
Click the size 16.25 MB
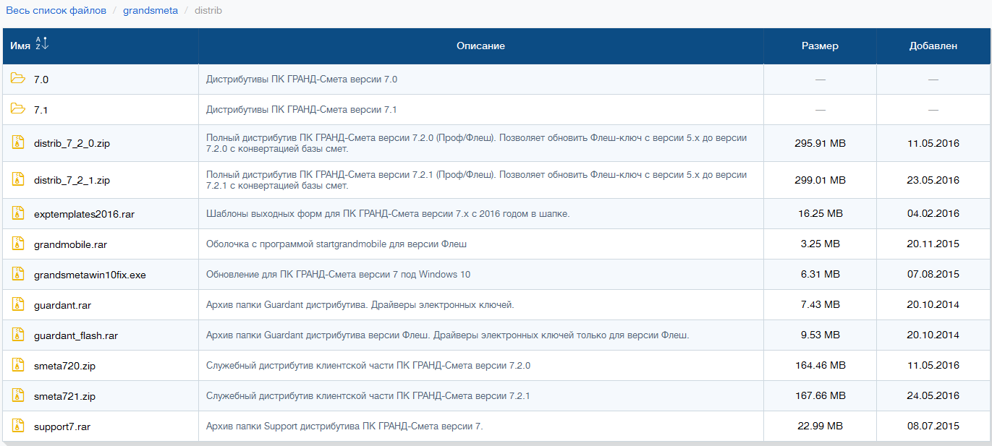[x=820, y=214]
